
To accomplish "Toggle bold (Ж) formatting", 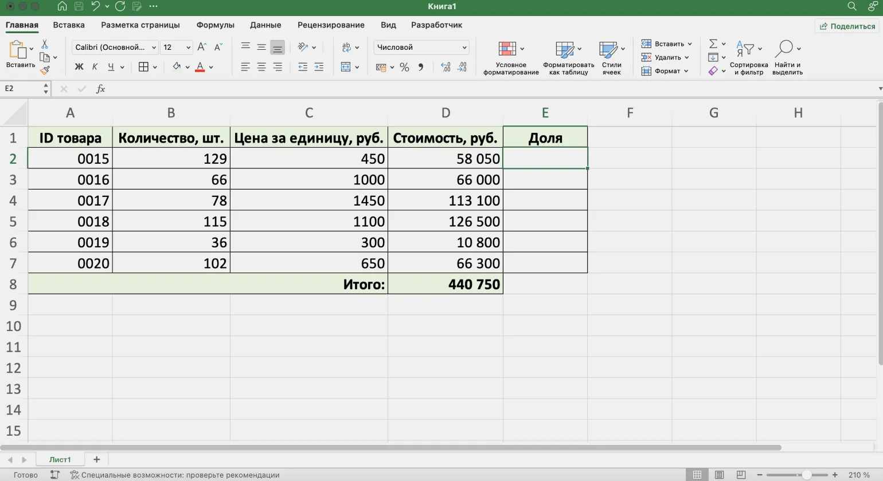I will (x=79, y=68).
